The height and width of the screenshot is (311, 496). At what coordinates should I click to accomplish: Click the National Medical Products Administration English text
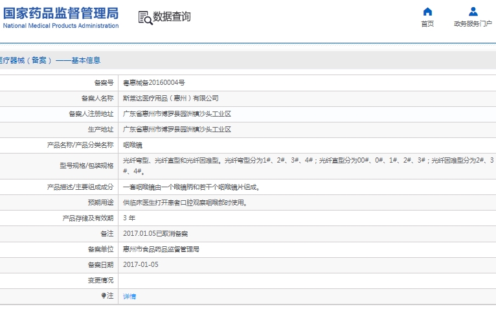(61, 26)
